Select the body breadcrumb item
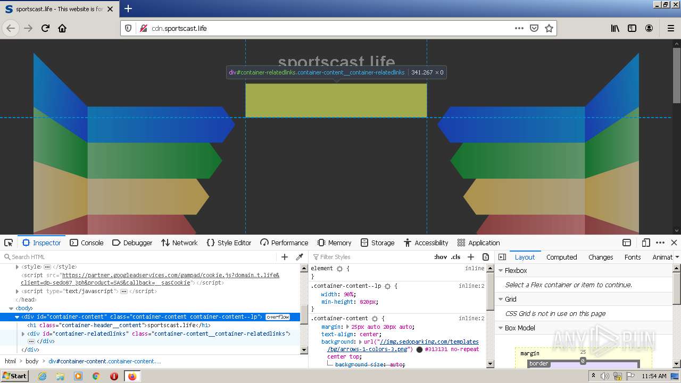681x383 pixels. tap(32, 361)
